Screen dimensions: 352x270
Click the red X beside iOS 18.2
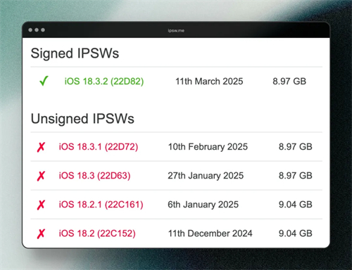tap(41, 233)
